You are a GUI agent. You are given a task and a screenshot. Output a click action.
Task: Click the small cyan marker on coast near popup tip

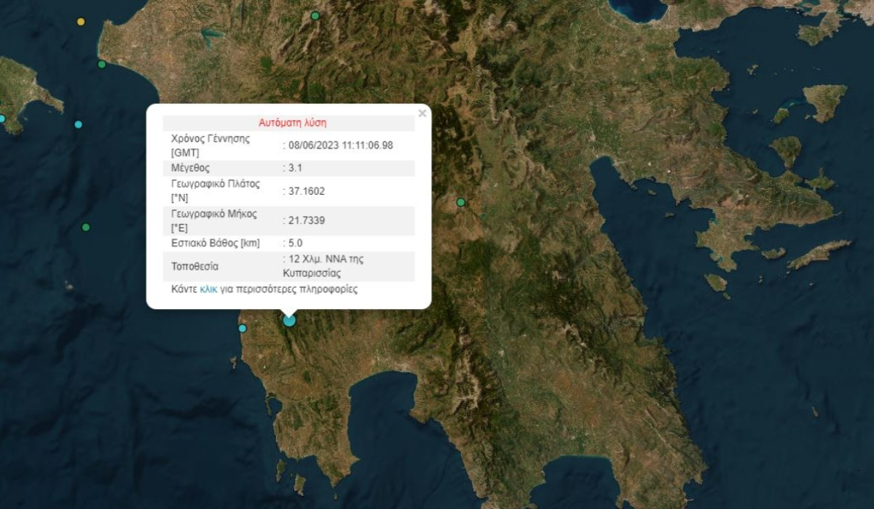point(243,329)
